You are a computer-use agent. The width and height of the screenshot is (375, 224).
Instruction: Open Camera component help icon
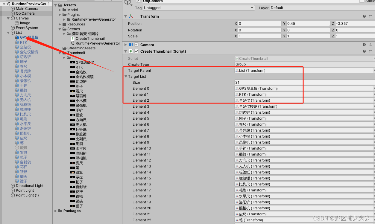click(364, 45)
